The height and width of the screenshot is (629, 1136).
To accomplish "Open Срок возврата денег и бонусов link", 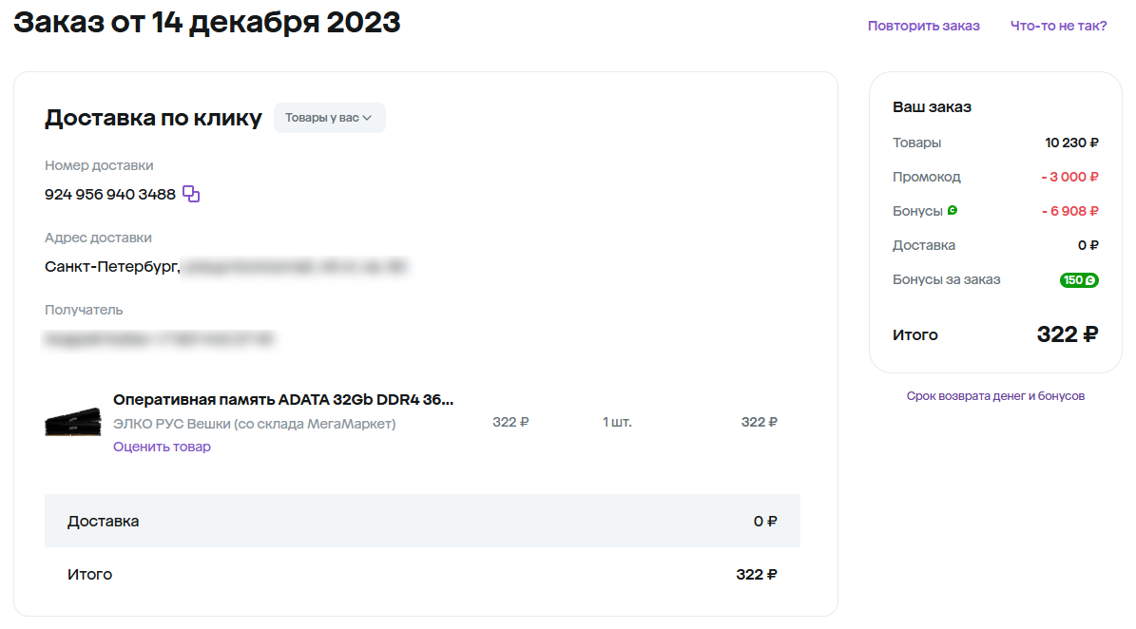I will click(995, 396).
